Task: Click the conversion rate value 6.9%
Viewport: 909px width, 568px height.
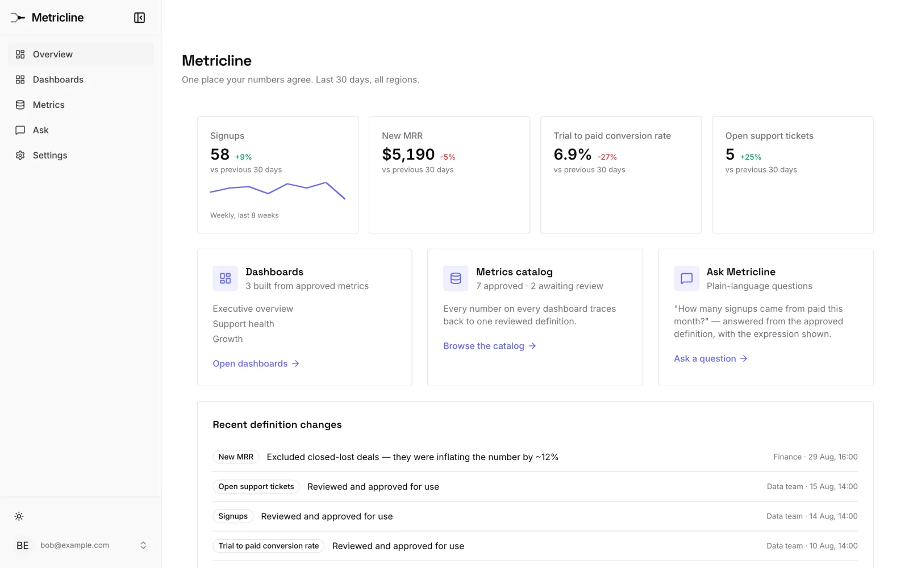Action: (573, 154)
